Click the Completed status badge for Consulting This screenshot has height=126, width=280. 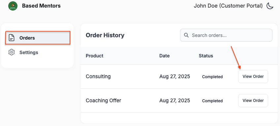click(x=212, y=77)
